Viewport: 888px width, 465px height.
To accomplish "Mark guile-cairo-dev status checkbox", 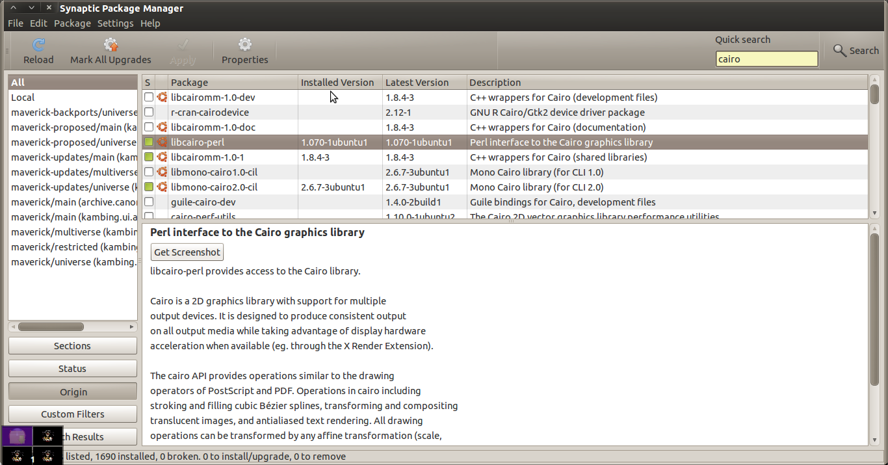I will point(149,202).
